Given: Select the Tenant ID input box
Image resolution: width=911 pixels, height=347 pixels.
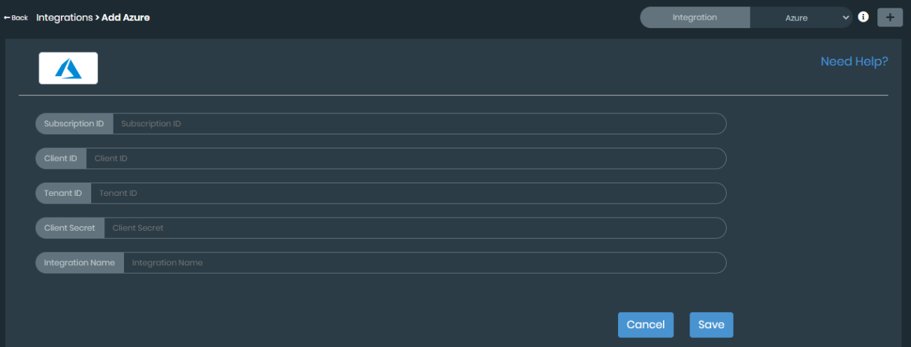Looking at the screenshot, I should (x=408, y=193).
